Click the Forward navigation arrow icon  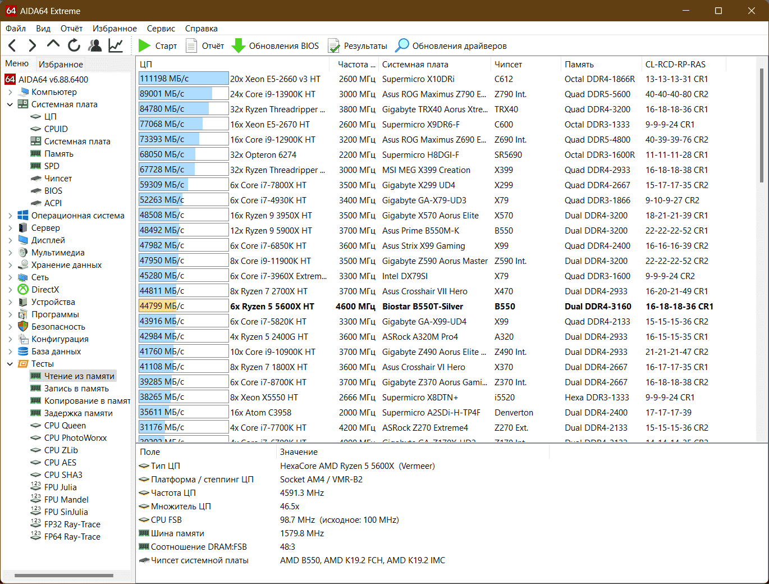(x=33, y=45)
